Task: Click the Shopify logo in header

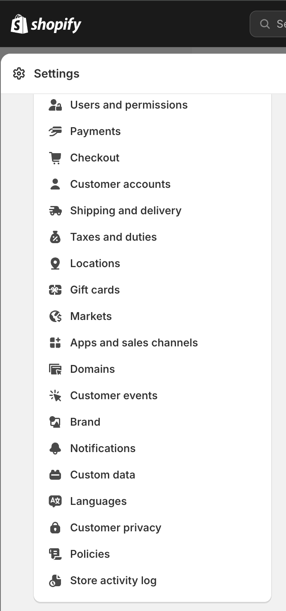Action: pos(46,25)
